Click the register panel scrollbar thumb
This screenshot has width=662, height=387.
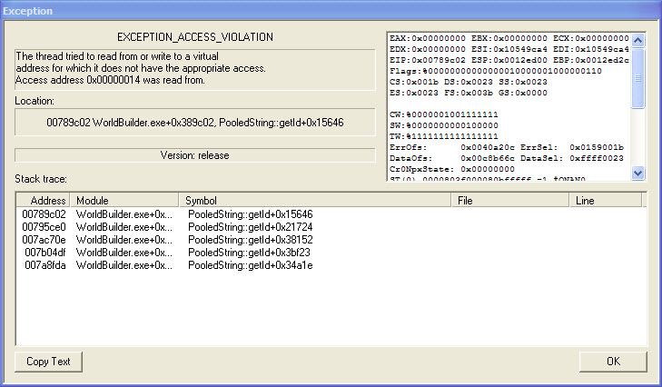tap(637, 78)
